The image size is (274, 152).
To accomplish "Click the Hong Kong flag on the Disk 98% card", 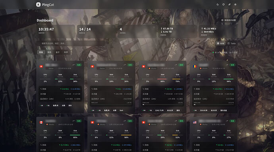I will (93, 122).
